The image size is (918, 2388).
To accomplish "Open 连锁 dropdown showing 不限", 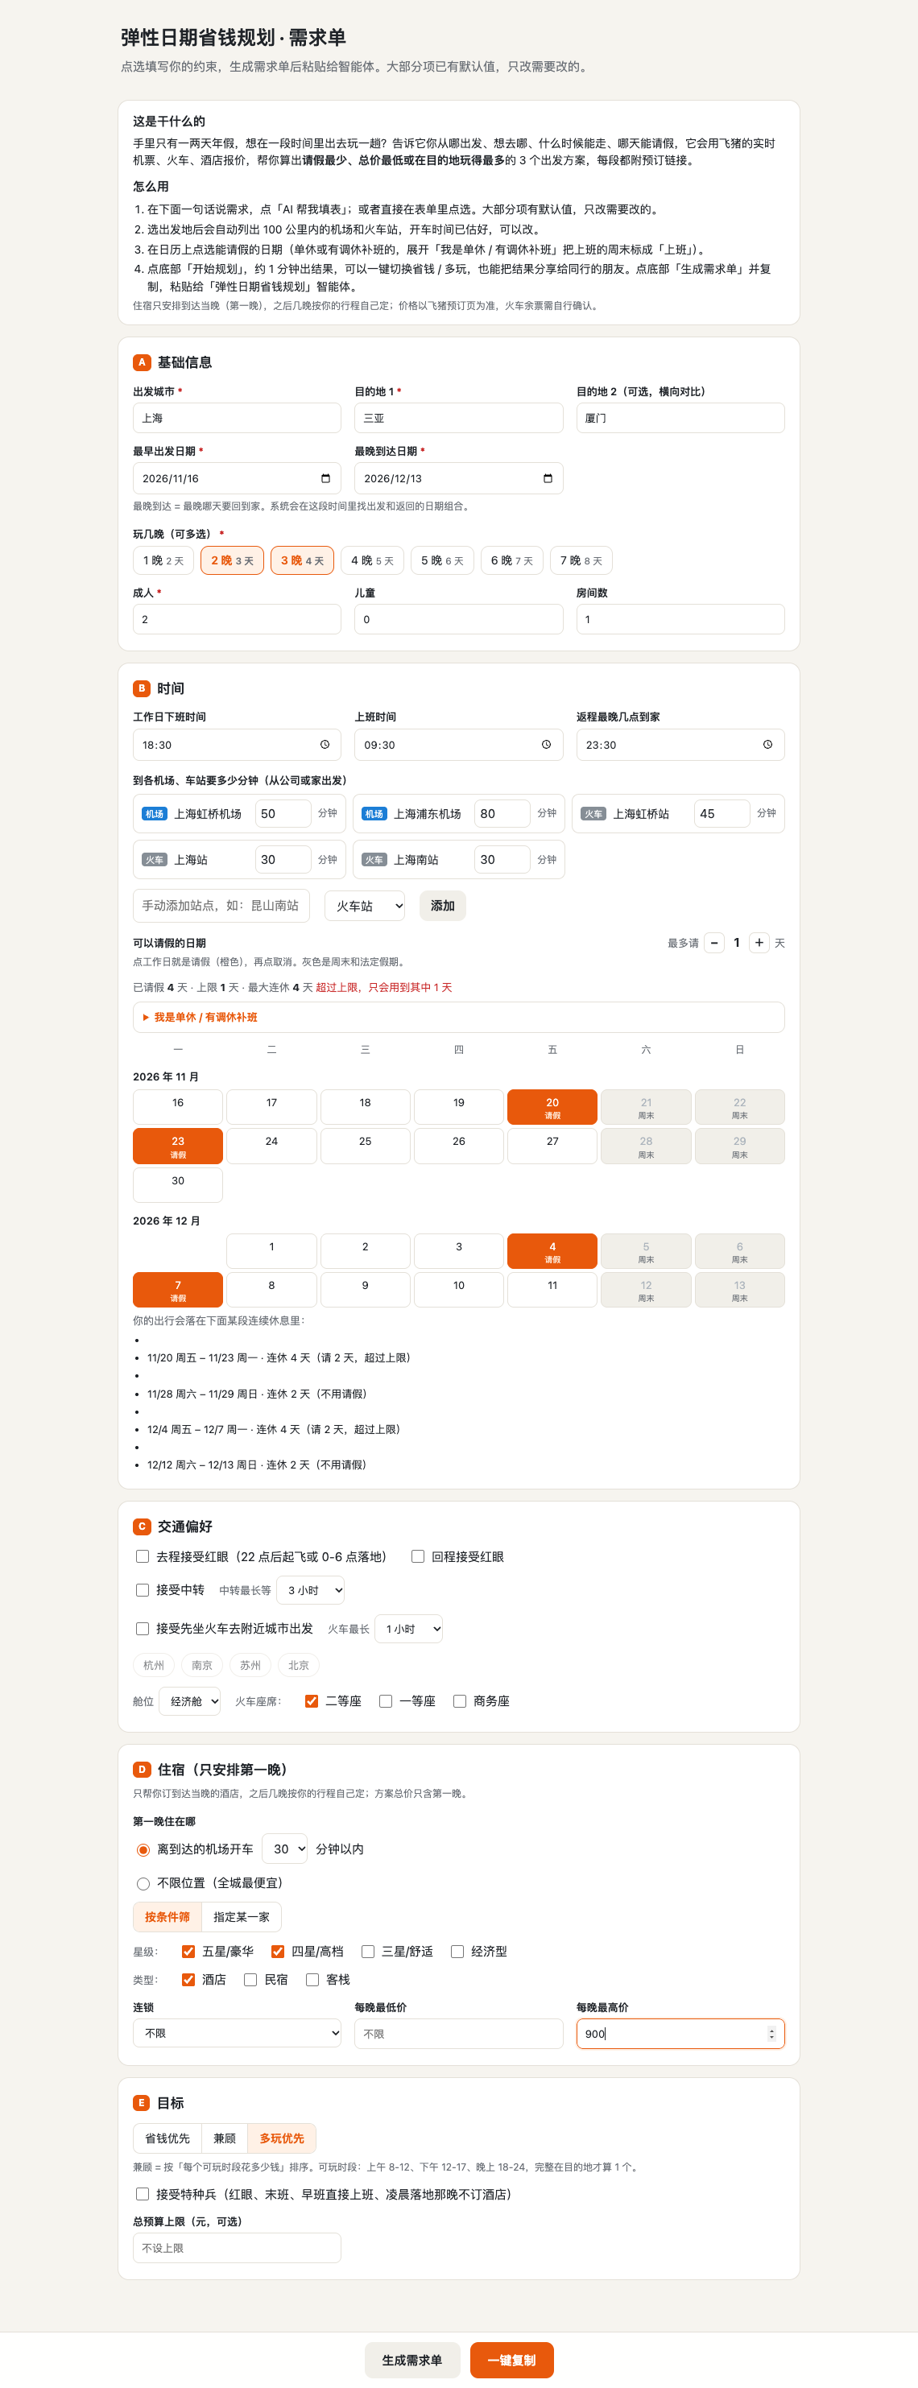I will tap(238, 2033).
